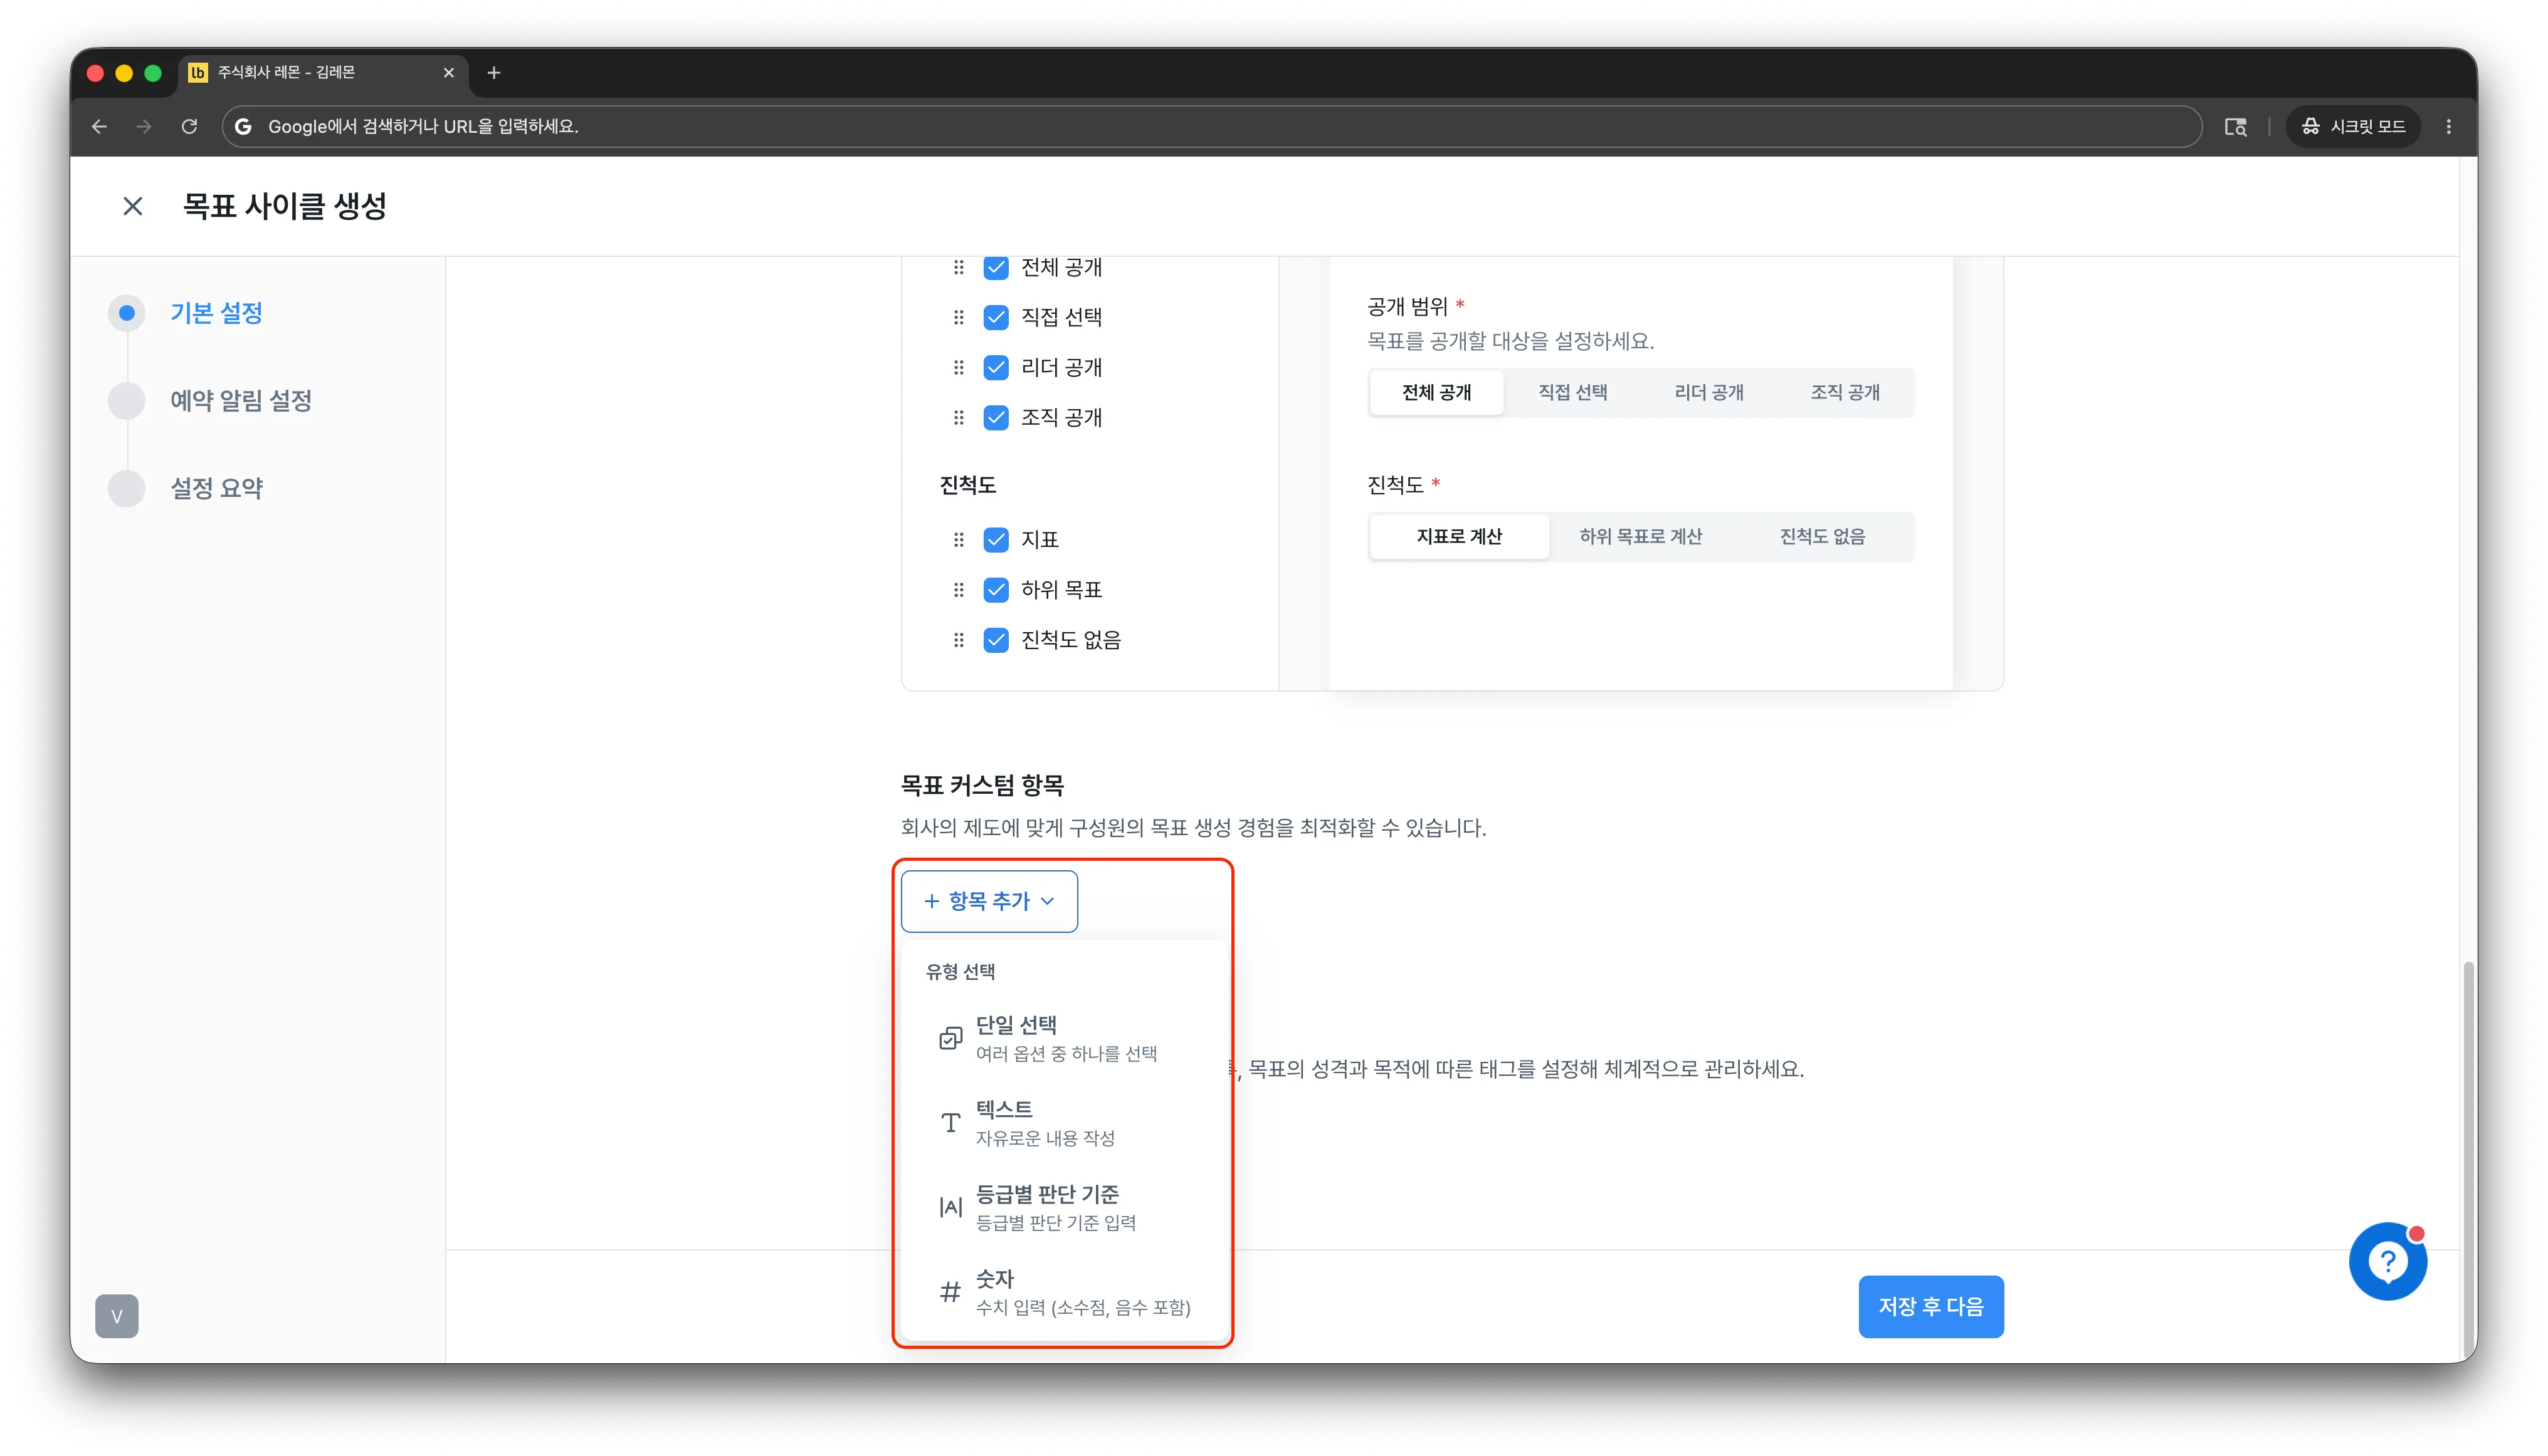
Task: Grab drag handle next to 리더 공개 checkbox
Action: coord(958,367)
